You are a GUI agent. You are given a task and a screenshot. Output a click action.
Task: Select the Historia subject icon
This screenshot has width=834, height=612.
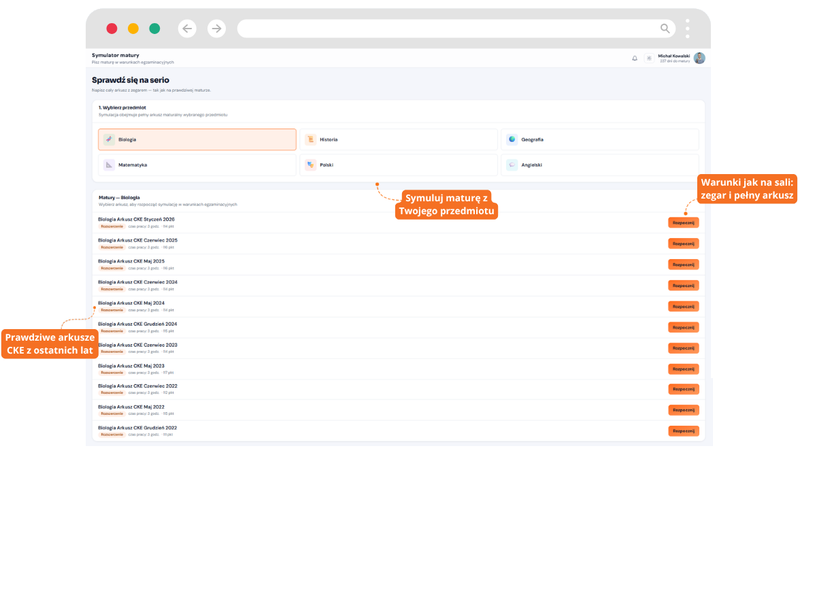[x=311, y=139]
